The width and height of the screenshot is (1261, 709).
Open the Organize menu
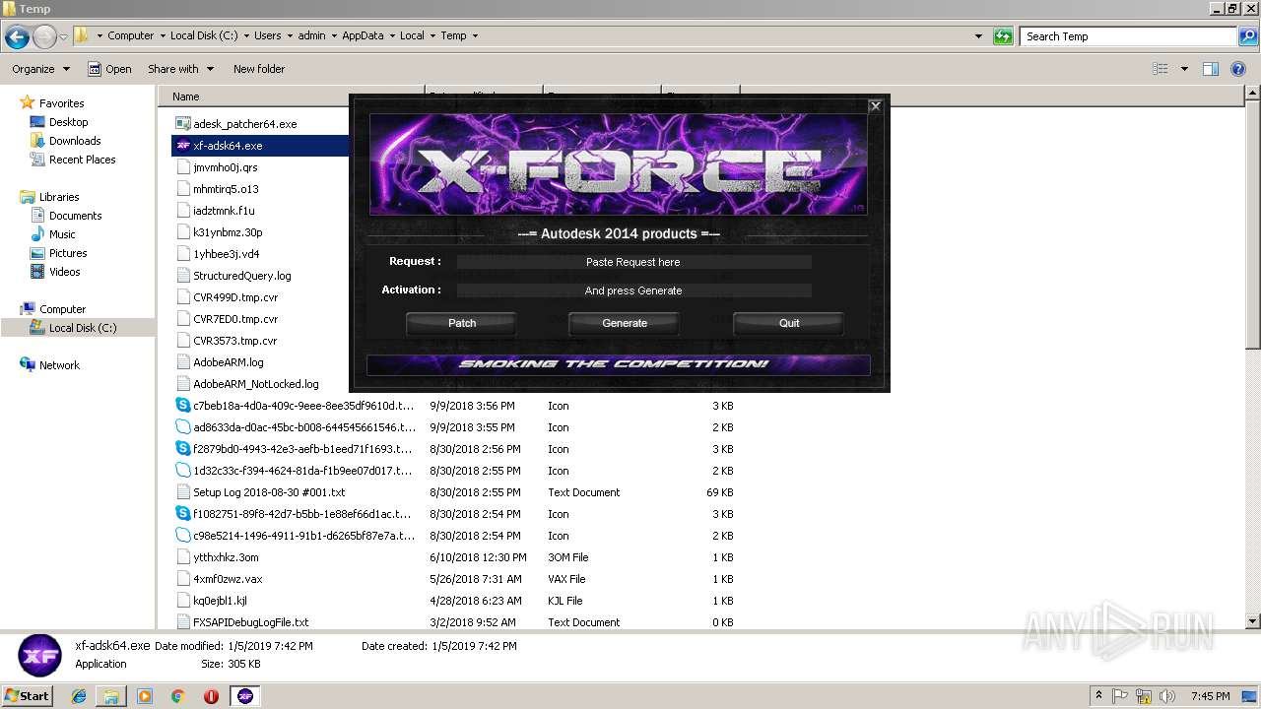coord(40,69)
